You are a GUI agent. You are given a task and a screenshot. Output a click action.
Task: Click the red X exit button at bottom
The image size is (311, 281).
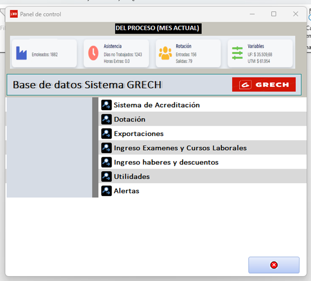(274, 265)
